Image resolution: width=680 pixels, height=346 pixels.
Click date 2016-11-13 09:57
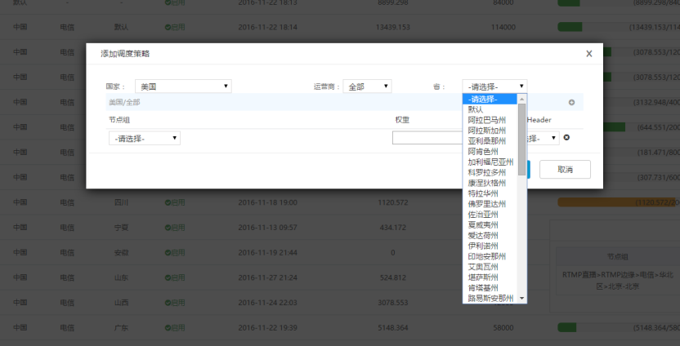tap(267, 228)
